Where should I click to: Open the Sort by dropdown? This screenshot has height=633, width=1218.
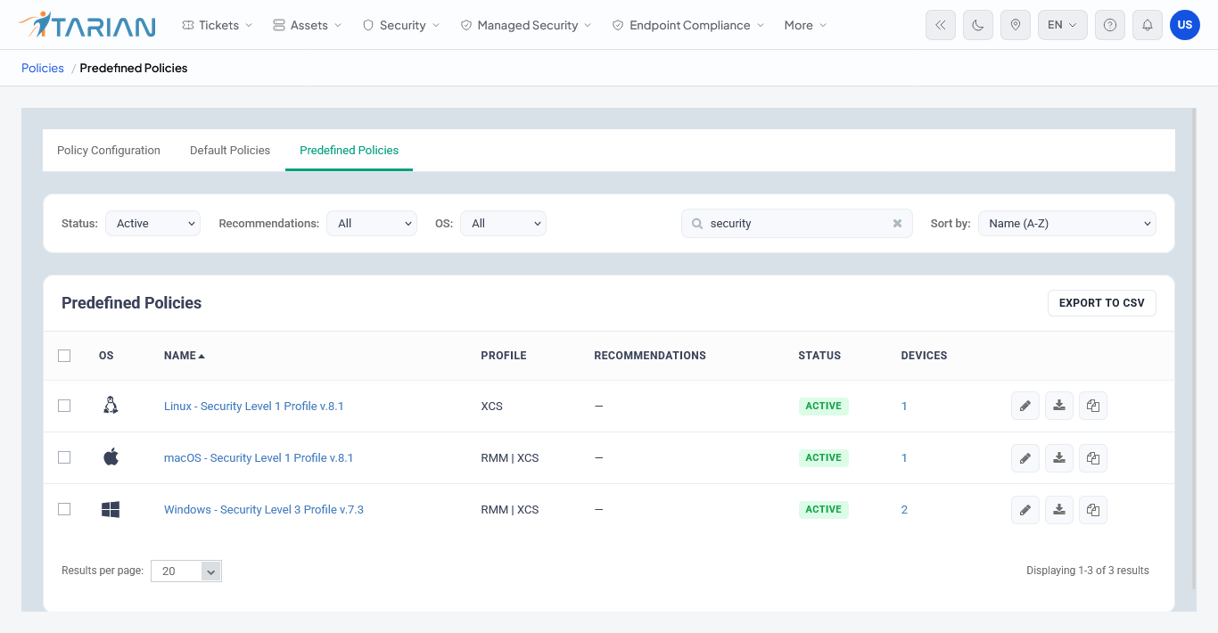(x=1067, y=224)
